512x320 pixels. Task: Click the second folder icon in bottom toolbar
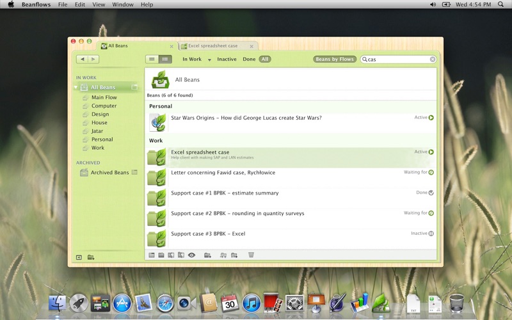[x=161, y=255]
